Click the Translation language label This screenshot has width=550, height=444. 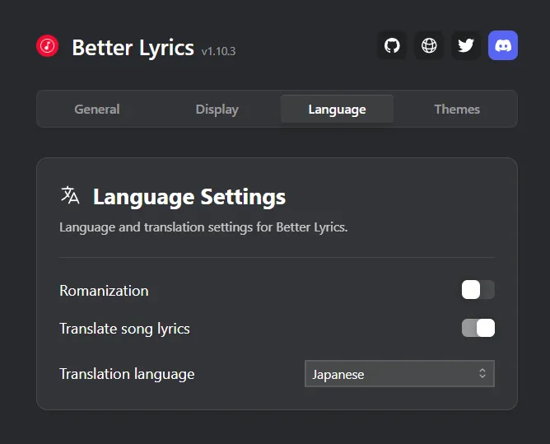coord(127,374)
